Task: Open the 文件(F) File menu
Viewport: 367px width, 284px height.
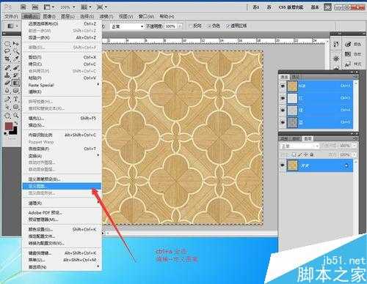Action: [12, 17]
